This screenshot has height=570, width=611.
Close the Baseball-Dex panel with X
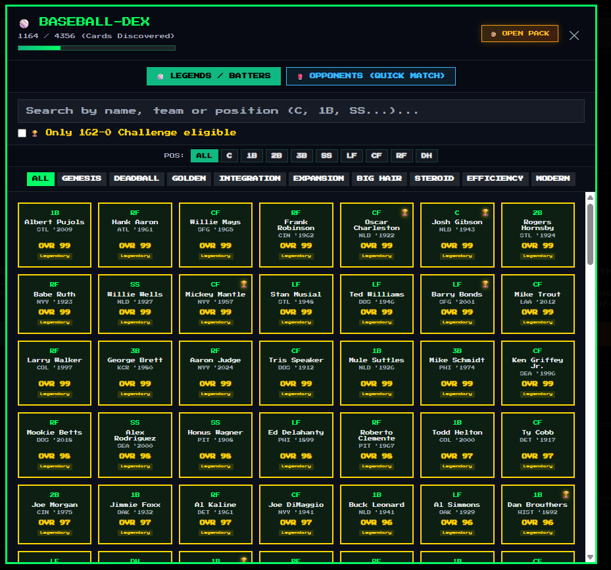[574, 36]
